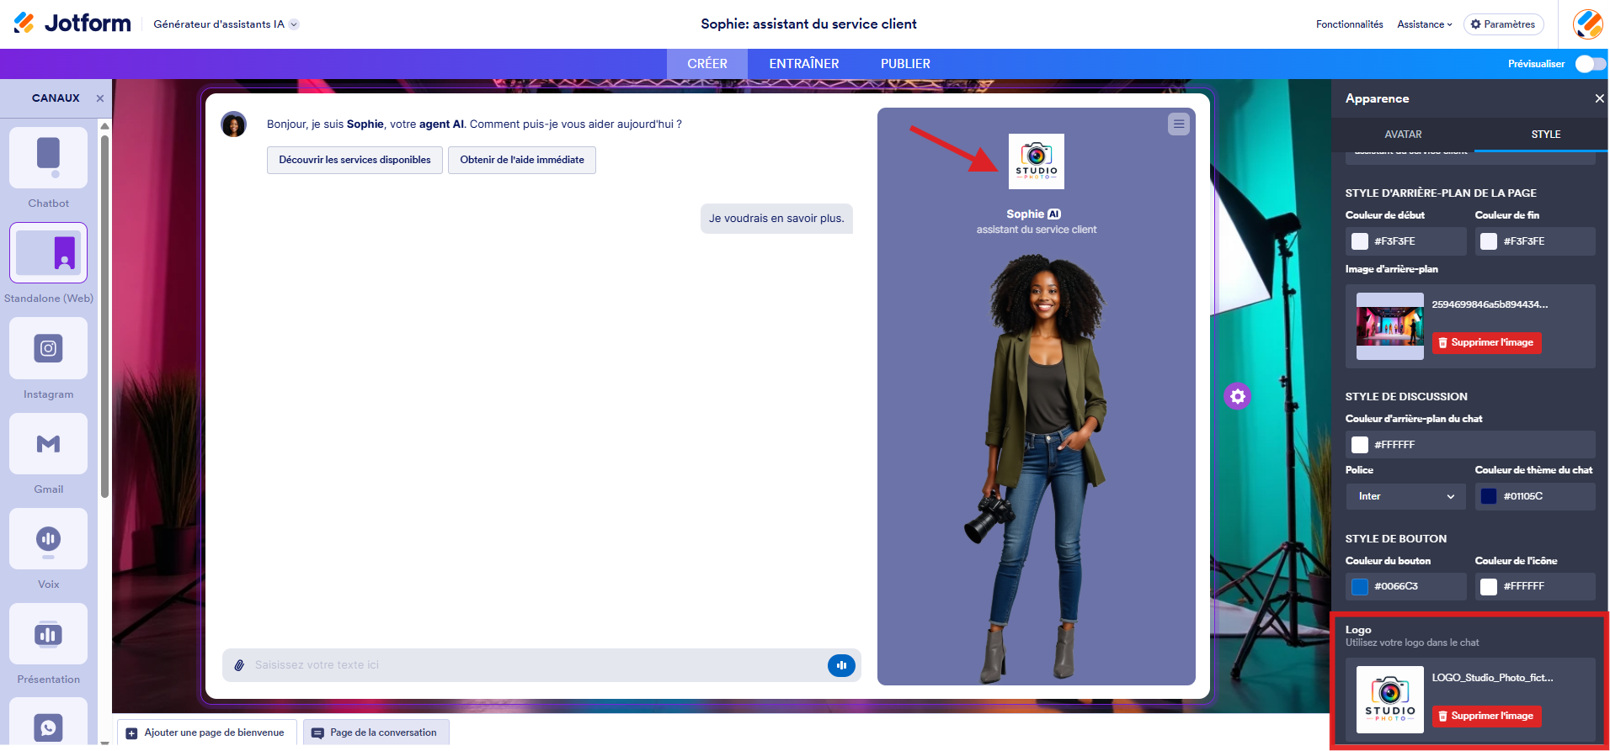Click the #0066C3 button color value
This screenshot has width=1610, height=751.
coord(1396,586)
